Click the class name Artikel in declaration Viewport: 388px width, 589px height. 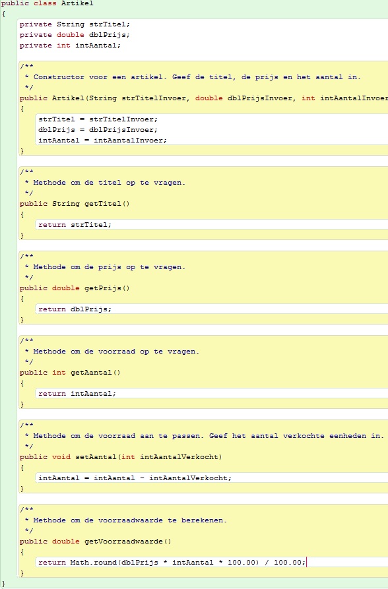tap(77, 3)
